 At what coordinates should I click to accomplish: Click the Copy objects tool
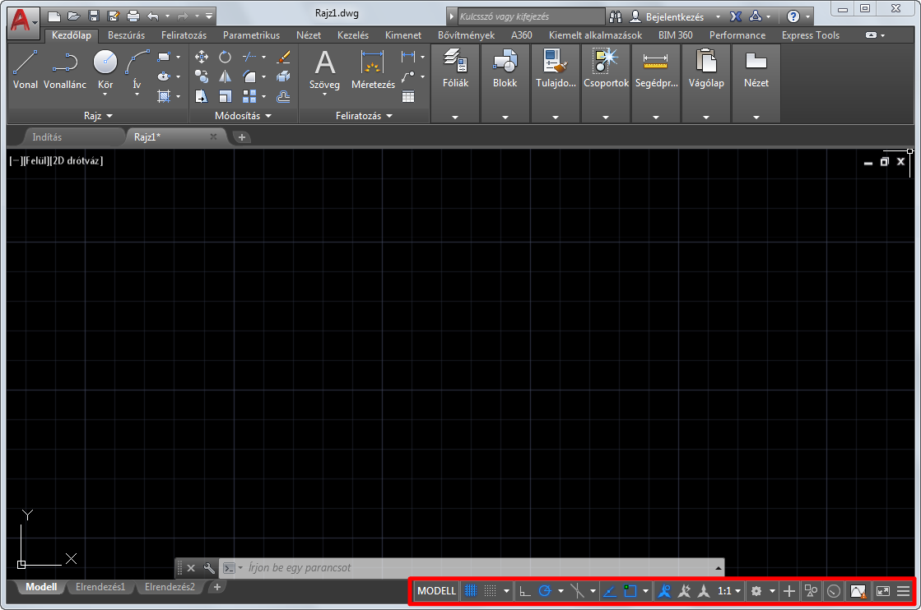pyautogui.click(x=202, y=76)
